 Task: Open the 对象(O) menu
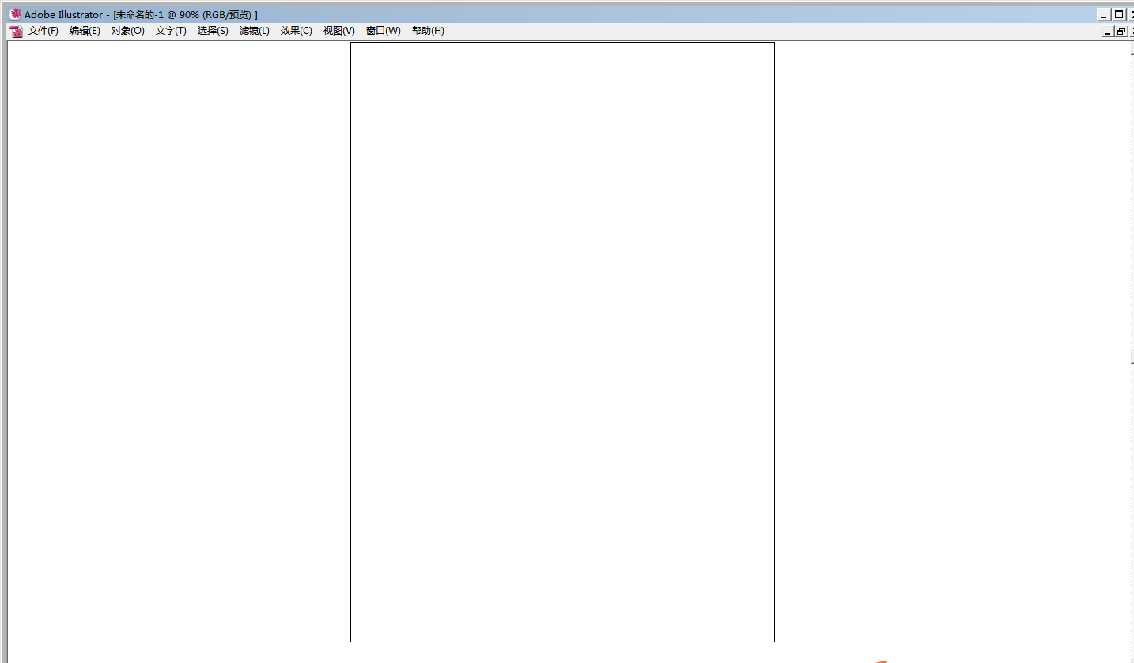pos(127,31)
